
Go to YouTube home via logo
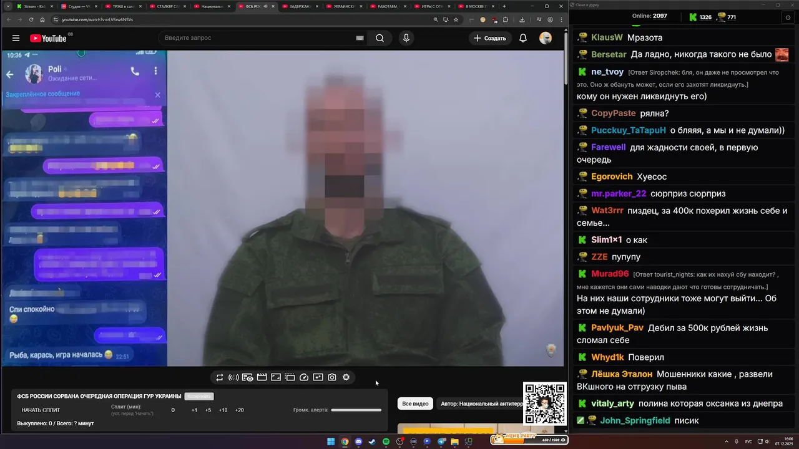(48, 38)
